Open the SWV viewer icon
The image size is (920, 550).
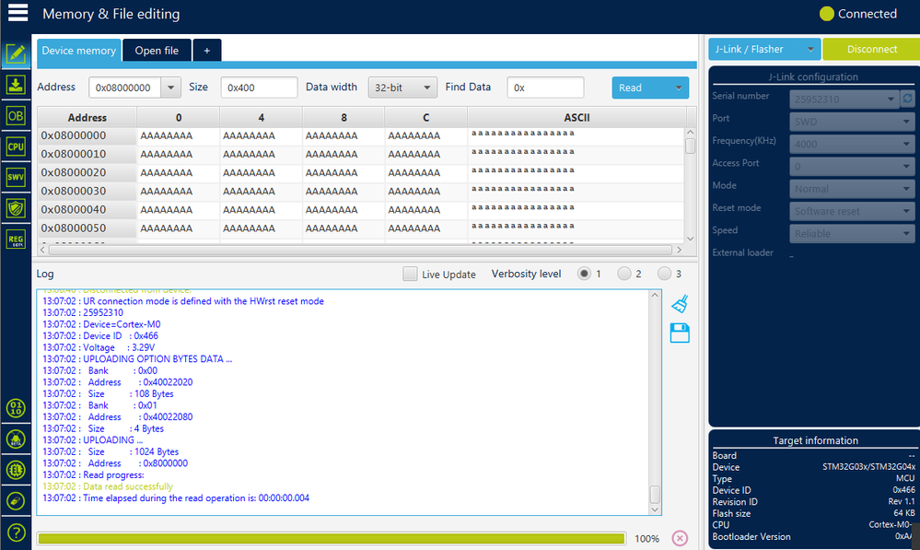(x=16, y=177)
